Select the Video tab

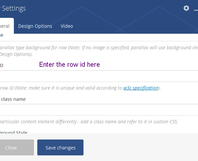click(x=67, y=26)
